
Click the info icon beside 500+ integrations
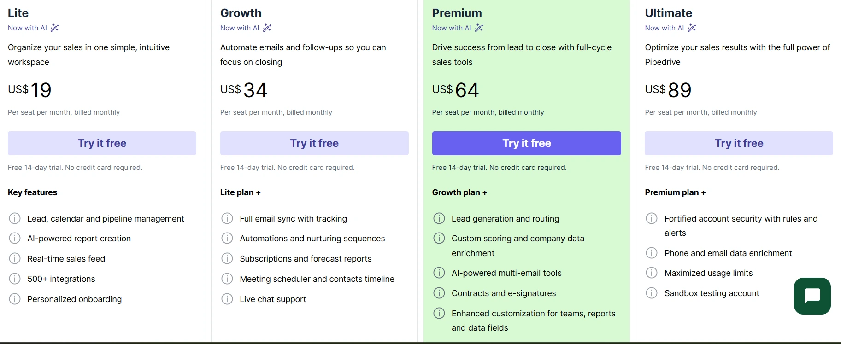(14, 279)
